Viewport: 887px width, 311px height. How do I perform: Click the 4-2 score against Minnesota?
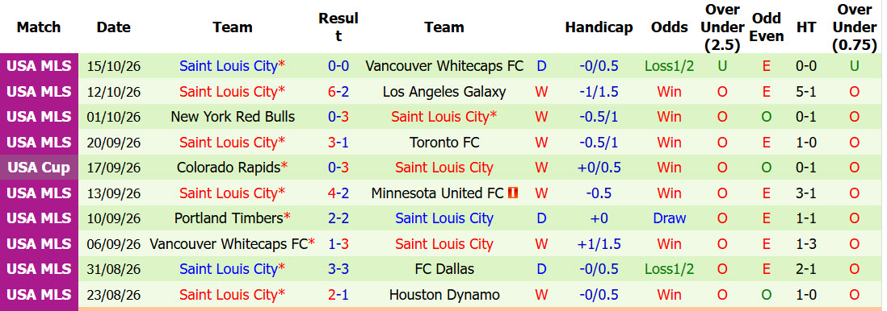(x=338, y=193)
